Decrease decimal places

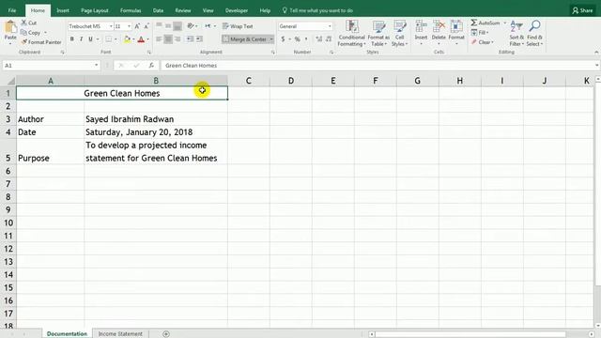pos(329,39)
